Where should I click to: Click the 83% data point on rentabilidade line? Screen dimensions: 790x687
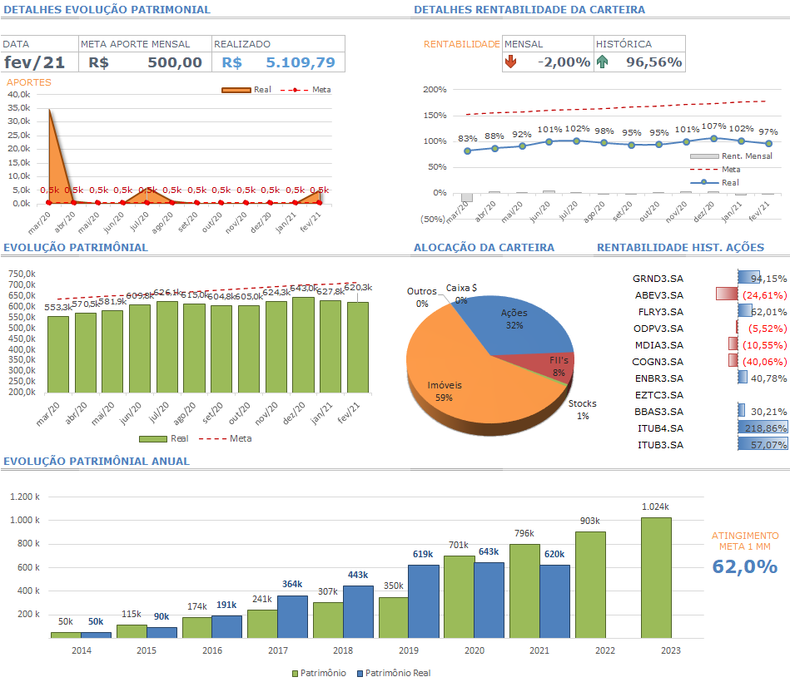(x=468, y=151)
